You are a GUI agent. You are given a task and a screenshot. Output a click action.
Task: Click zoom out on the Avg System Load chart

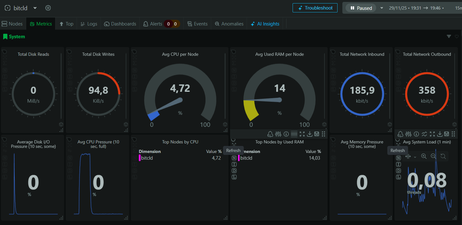click(x=433, y=156)
